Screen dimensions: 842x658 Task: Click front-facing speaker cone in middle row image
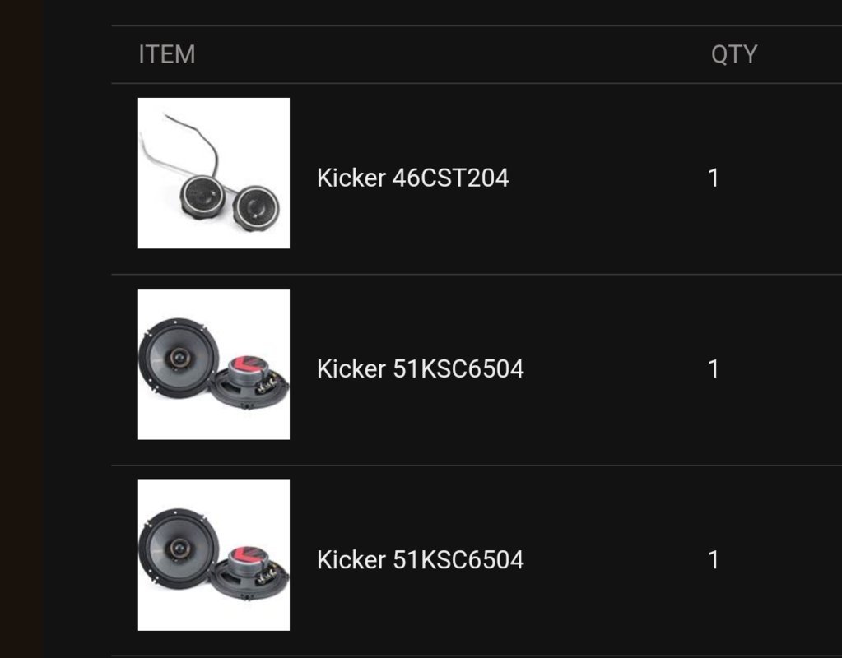click(x=179, y=358)
